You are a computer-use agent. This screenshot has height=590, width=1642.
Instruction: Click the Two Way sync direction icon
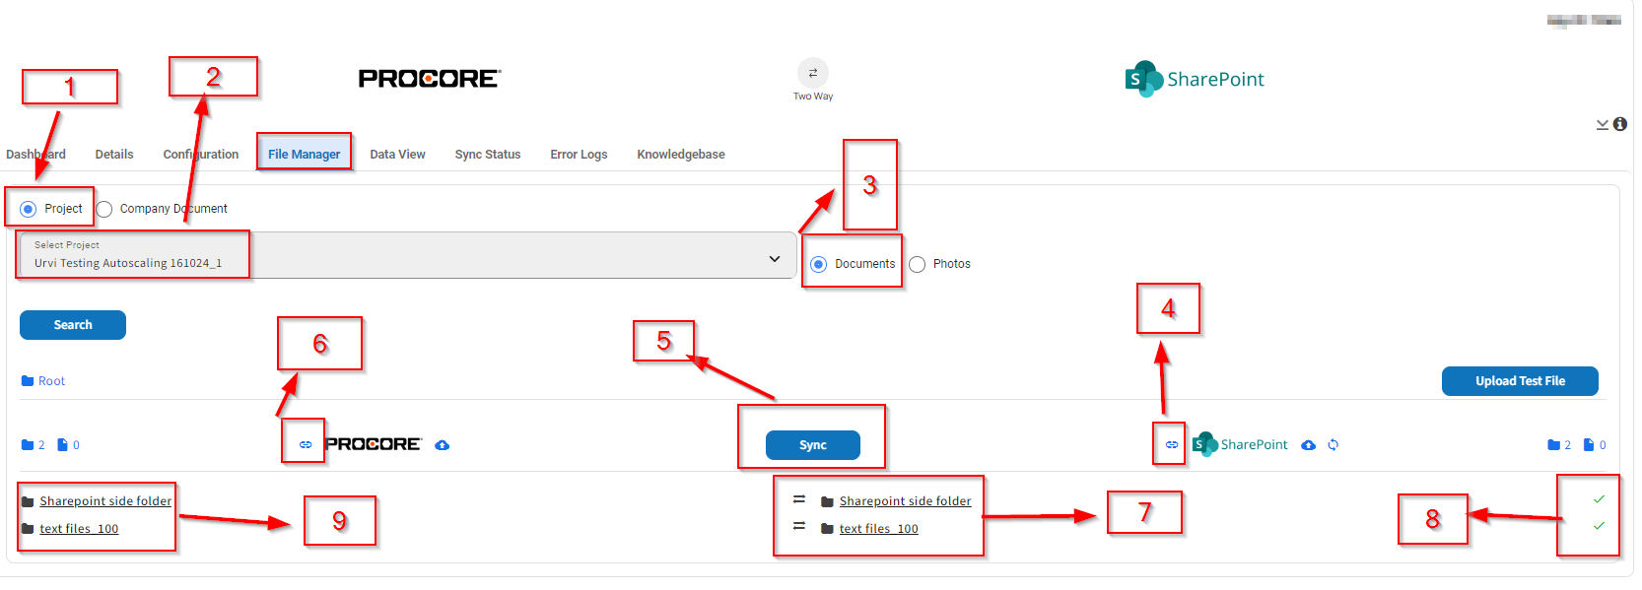click(813, 73)
